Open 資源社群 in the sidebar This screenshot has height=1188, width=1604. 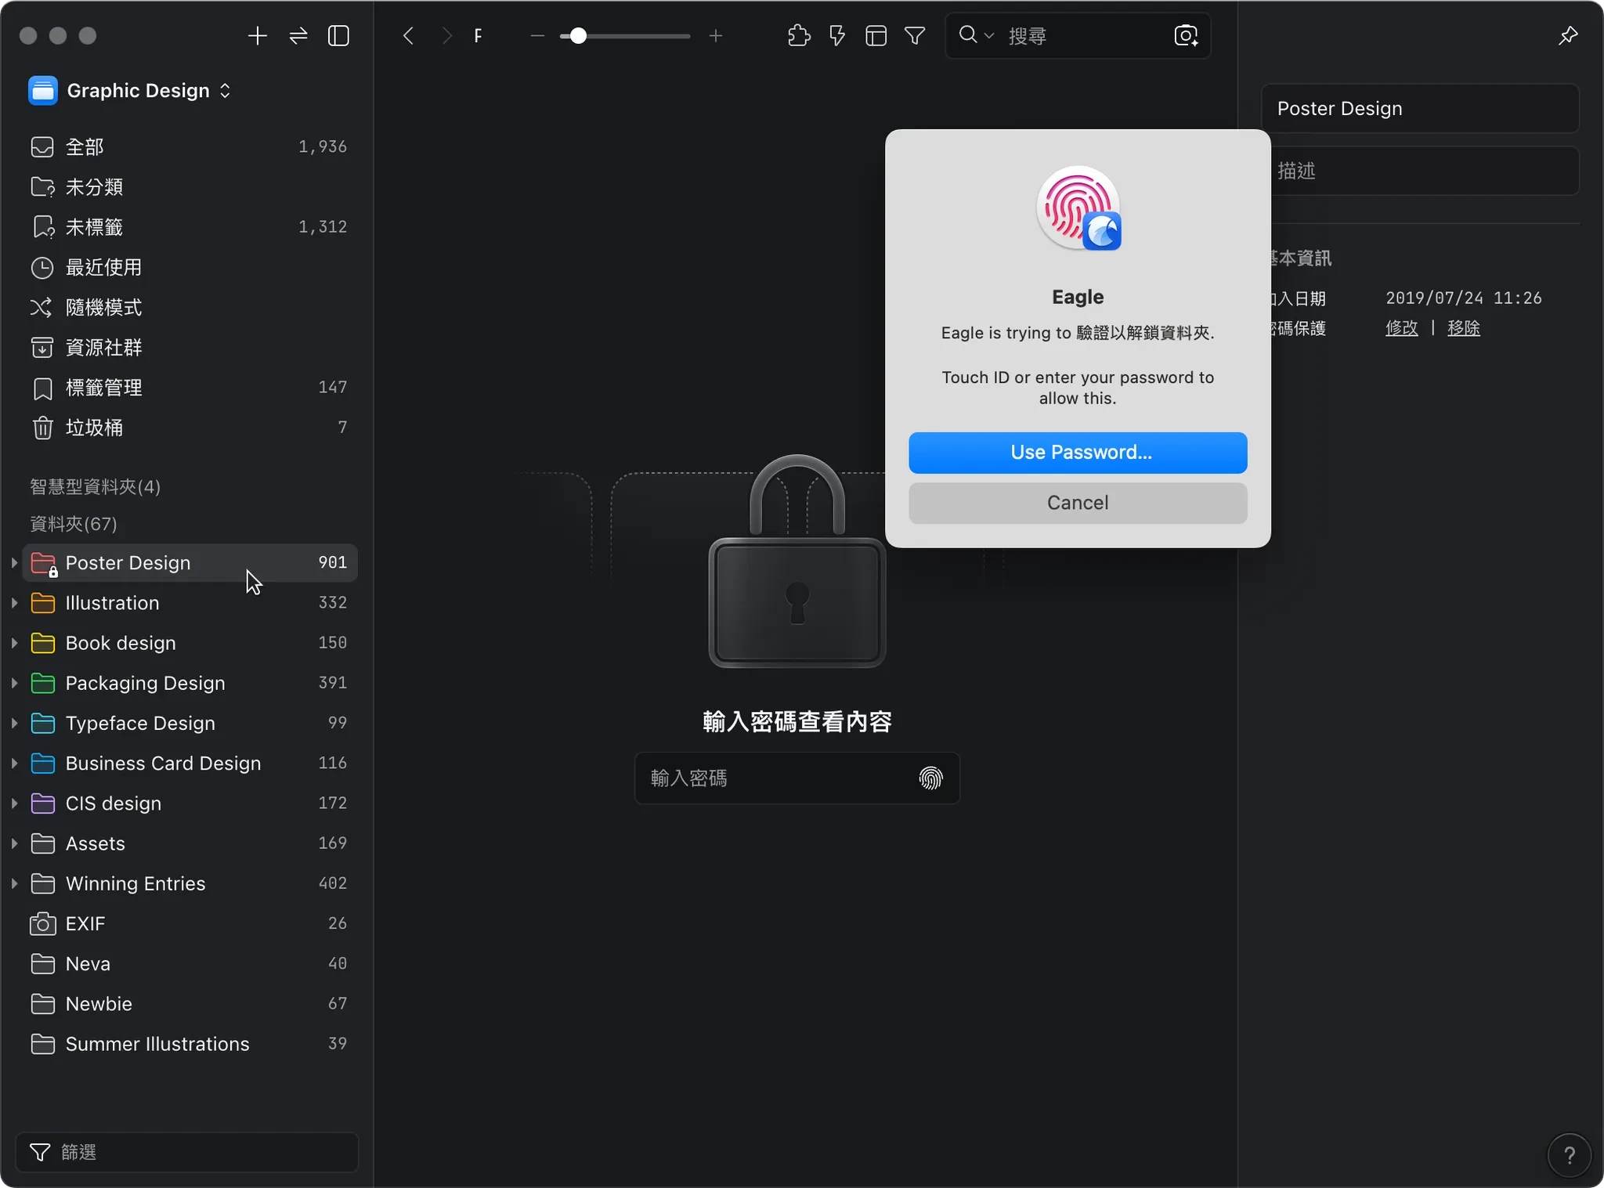tap(189, 348)
